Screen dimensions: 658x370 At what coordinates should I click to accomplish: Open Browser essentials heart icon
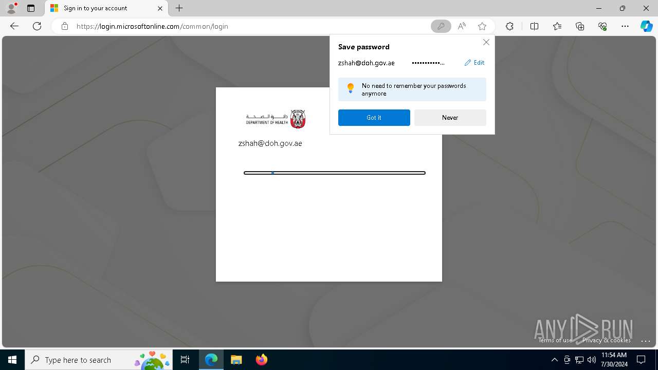coord(602,26)
